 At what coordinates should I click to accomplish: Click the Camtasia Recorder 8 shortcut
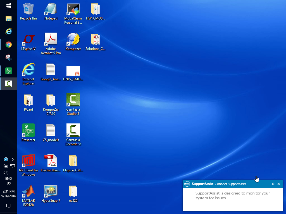click(x=73, y=131)
